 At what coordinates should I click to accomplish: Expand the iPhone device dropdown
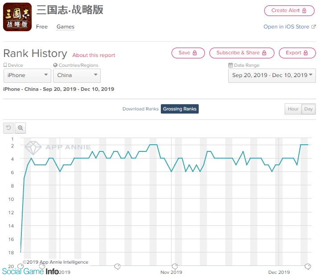coord(27,75)
